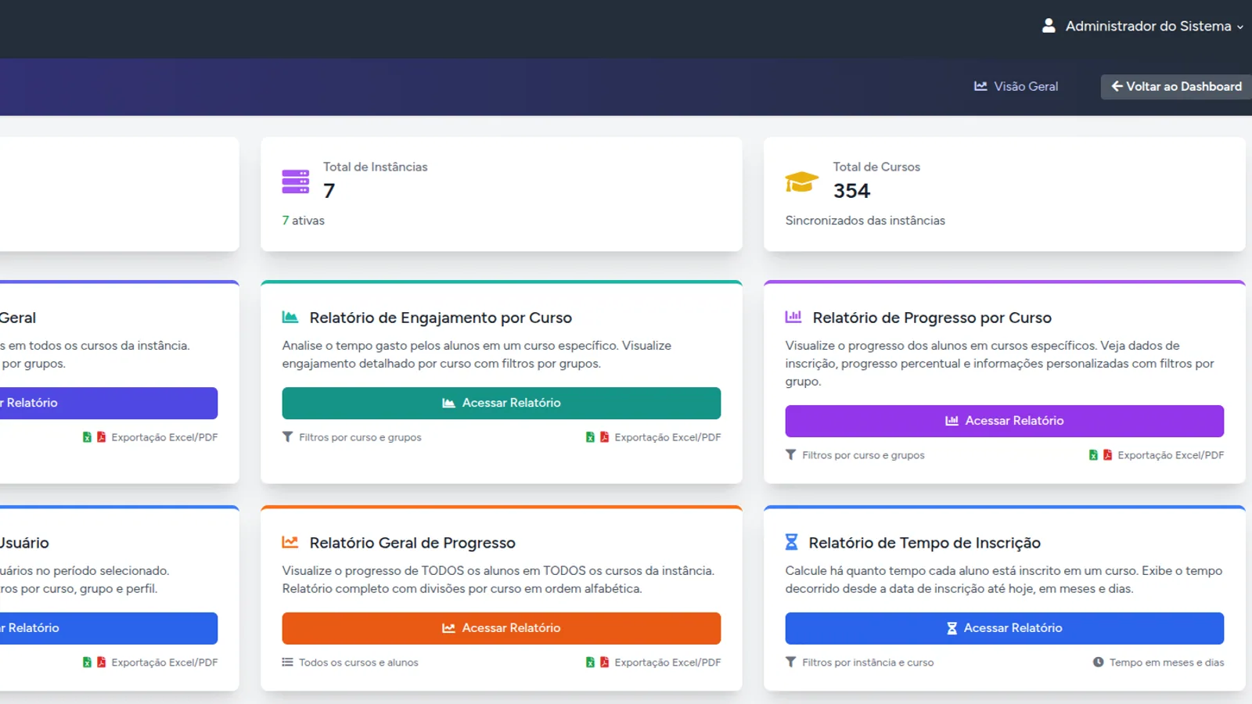This screenshot has height=704, width=1252.
Task: Select the Total de Cursos 354 card
Action: click(1005, 194)
